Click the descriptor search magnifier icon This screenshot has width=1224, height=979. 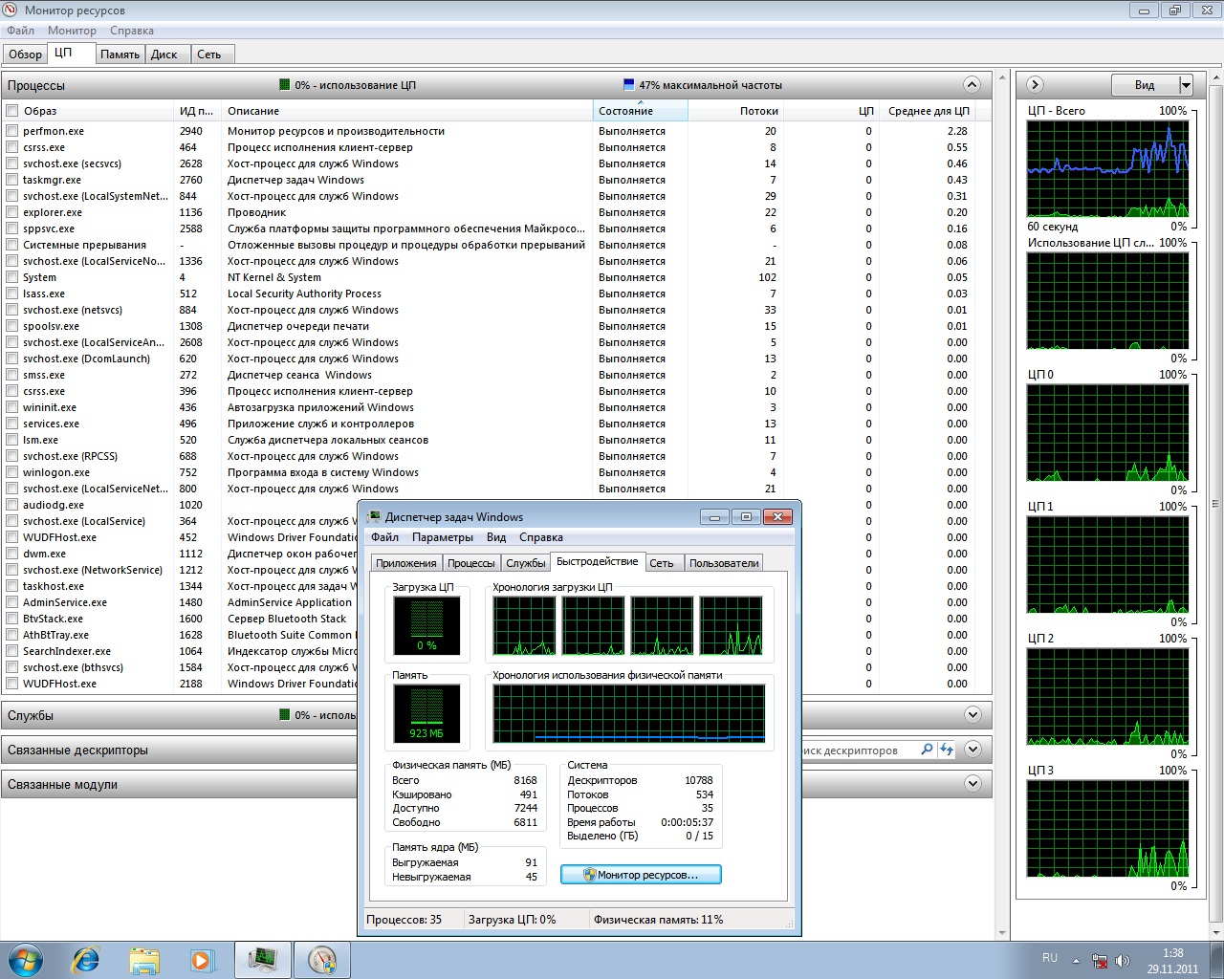927,750
